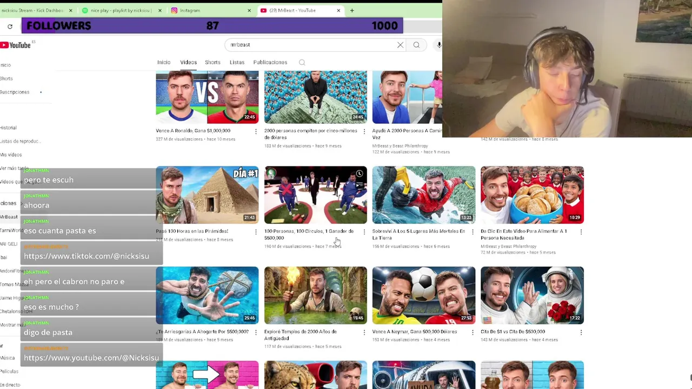692x389 pixels.
Task: Click chat message 'digo de pasta'
Action: (48, 332)
